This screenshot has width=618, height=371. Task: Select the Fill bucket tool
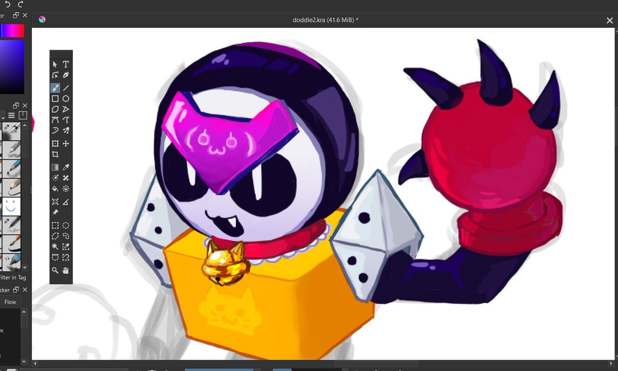(55, 189)
